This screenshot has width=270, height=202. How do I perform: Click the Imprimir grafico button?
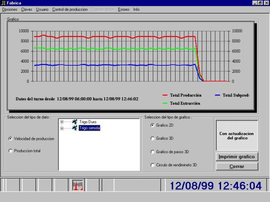[x=237, y=157]
